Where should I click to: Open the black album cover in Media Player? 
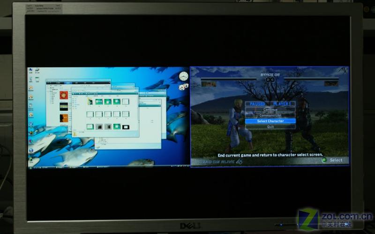click(64, 107)
